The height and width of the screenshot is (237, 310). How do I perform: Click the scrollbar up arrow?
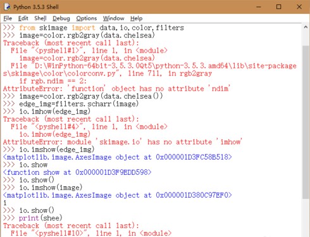tap(306, 27)
